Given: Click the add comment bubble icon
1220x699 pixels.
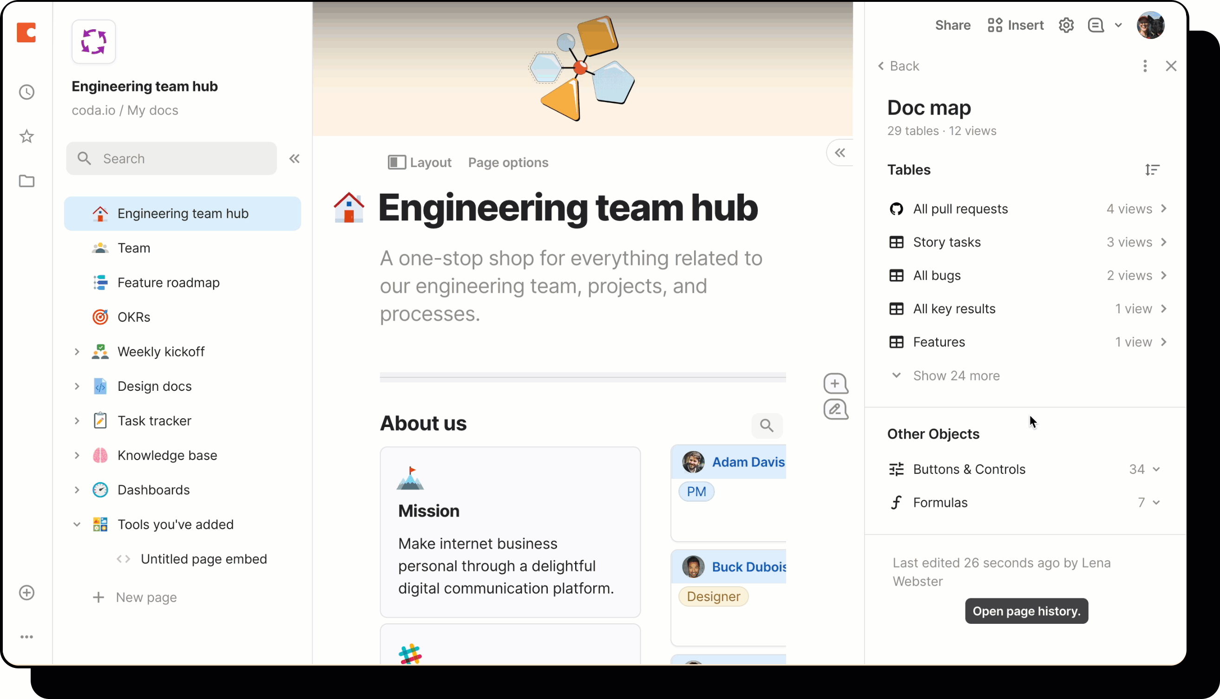Looking at the screenshot, I should (x=835, y=383).
